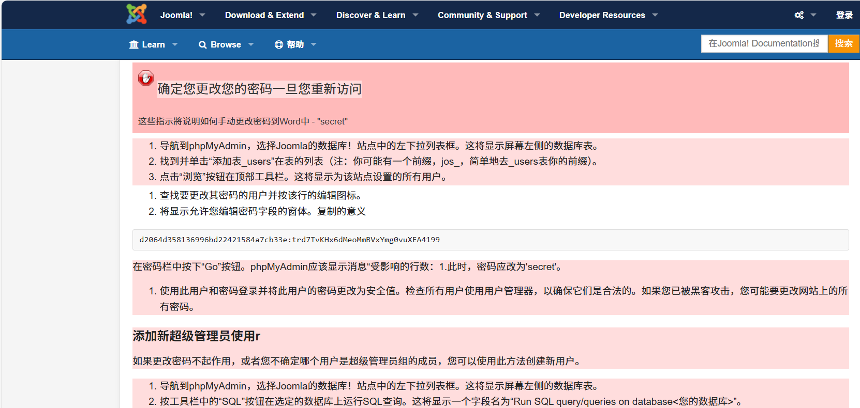Click the Joomla logo icon
Screen dimensions: 860x408
click(137, 14)
